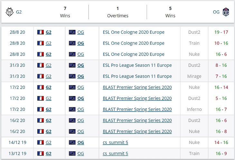
Task: Open BLAST Premier Spring Series Dust2 5-16 match
Action: click(x=137, y=98)
